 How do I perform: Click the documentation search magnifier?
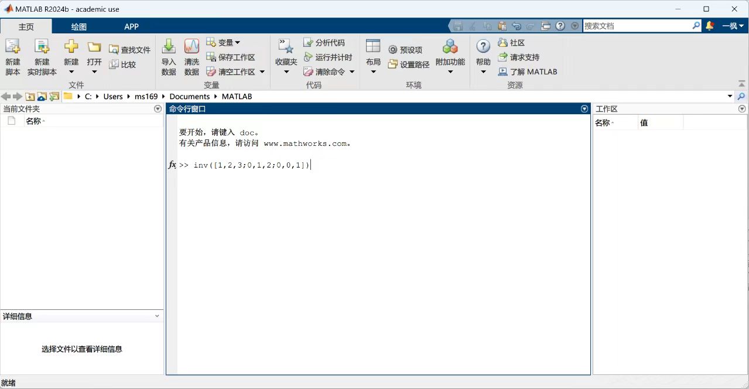(x=696, y=26)
